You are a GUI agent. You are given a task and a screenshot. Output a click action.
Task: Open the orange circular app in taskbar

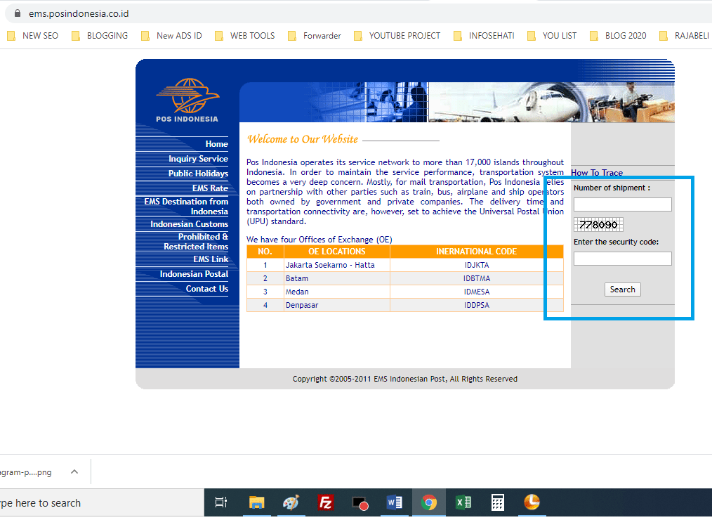click(532, 502)
